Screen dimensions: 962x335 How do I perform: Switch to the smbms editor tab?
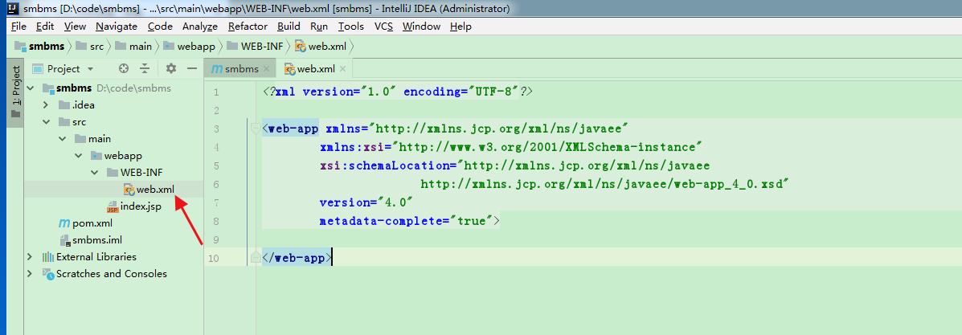(x=240, y=69)
